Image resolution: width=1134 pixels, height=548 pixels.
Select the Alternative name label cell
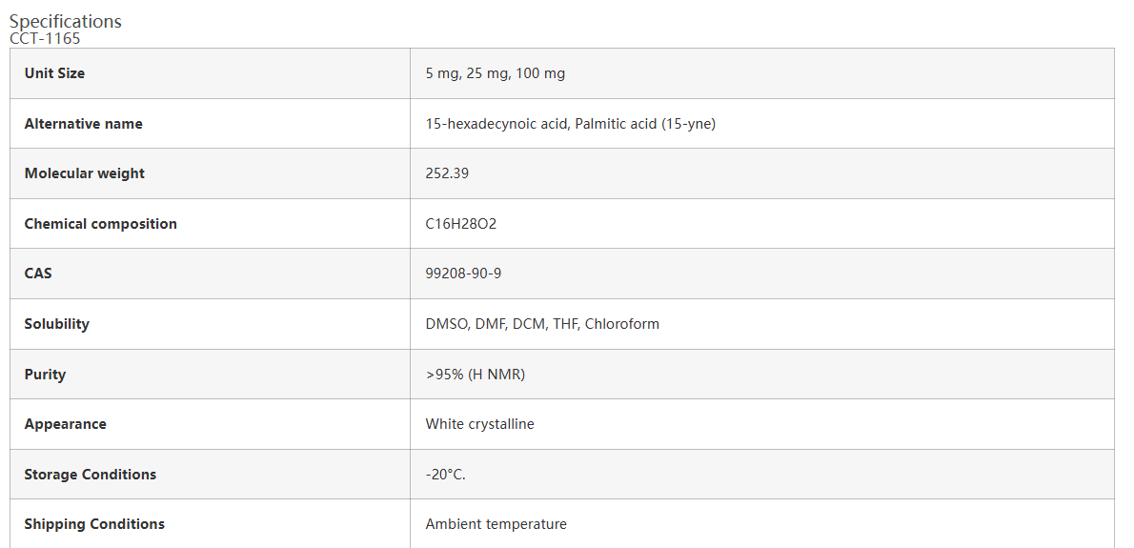[x=83, y=124]
